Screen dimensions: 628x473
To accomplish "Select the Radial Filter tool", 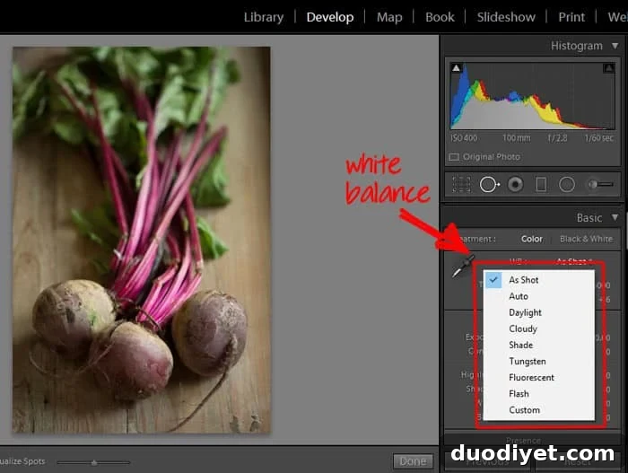I will (x=567, y=184).
